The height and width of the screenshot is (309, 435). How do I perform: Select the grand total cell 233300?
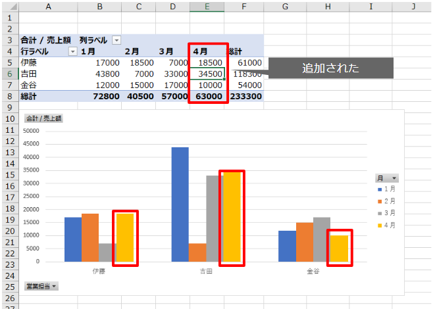pyautogui.click(x=244, y=96)
